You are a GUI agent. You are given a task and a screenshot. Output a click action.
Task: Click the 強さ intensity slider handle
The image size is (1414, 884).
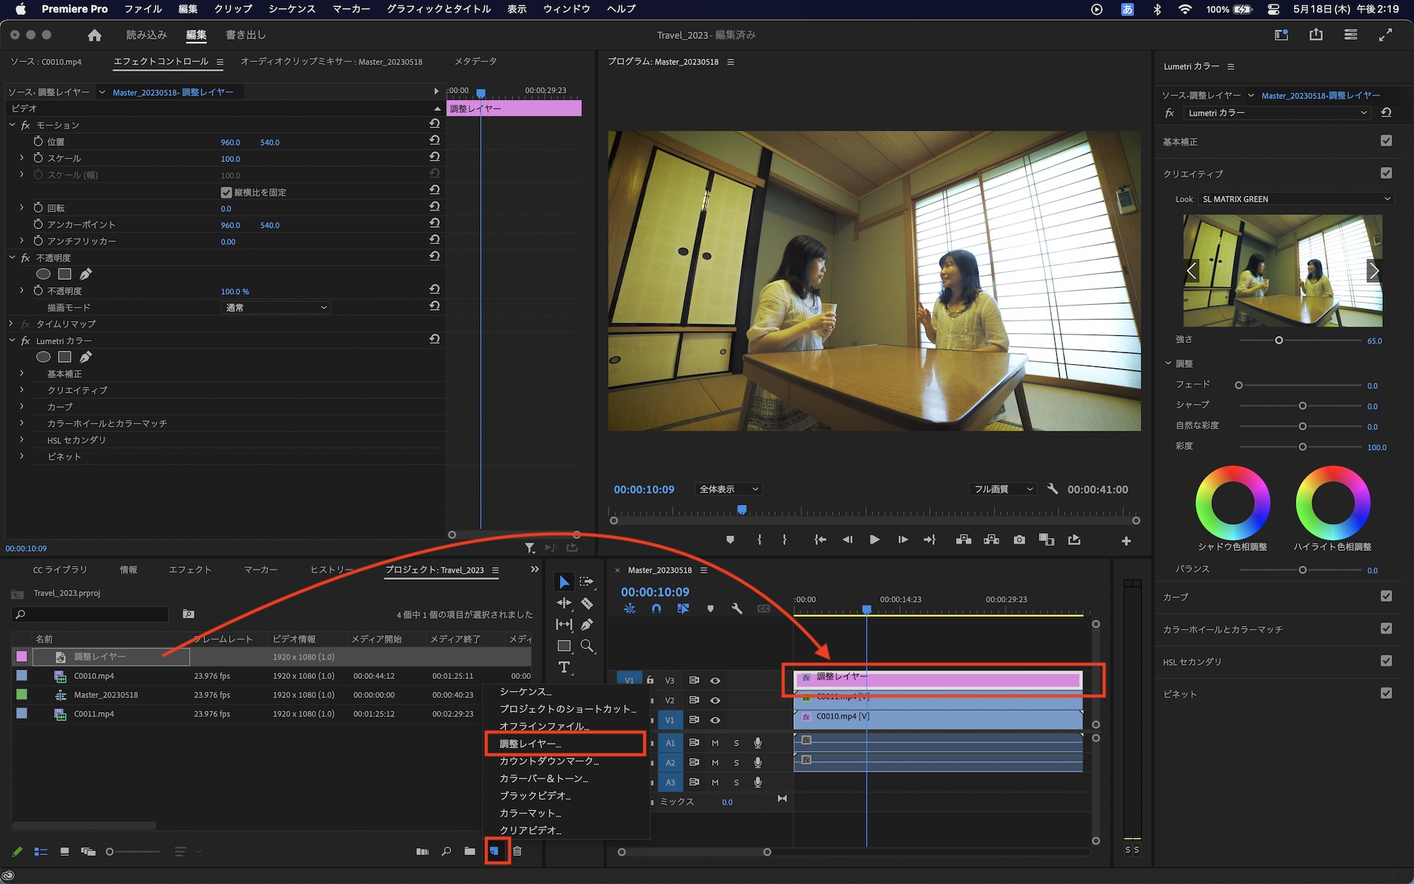pos(1278,340)
